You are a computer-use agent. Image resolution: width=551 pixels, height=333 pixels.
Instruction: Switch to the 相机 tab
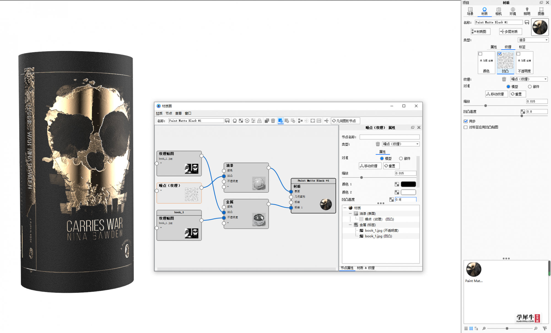click(x=499, y=11)
